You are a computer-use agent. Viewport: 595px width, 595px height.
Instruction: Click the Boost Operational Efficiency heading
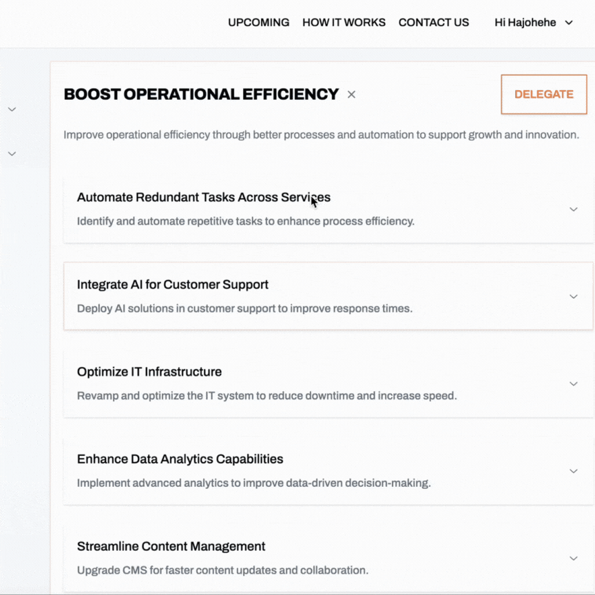point(201,94)
